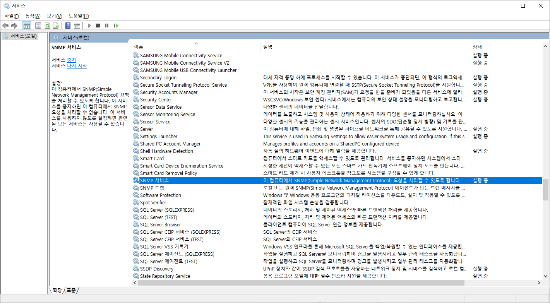Viewport: 550px width, 303px height.
Task: Select the highlighted SNMP 서비스 row
Action: [337, 180]
